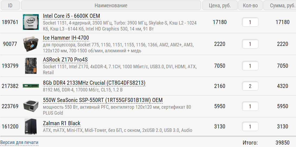Image resolution: width=296 pixels, height=147 pixels.
Task: Open the 8Gb DDR4 2133MHz Crucial link
Action: 94,83
